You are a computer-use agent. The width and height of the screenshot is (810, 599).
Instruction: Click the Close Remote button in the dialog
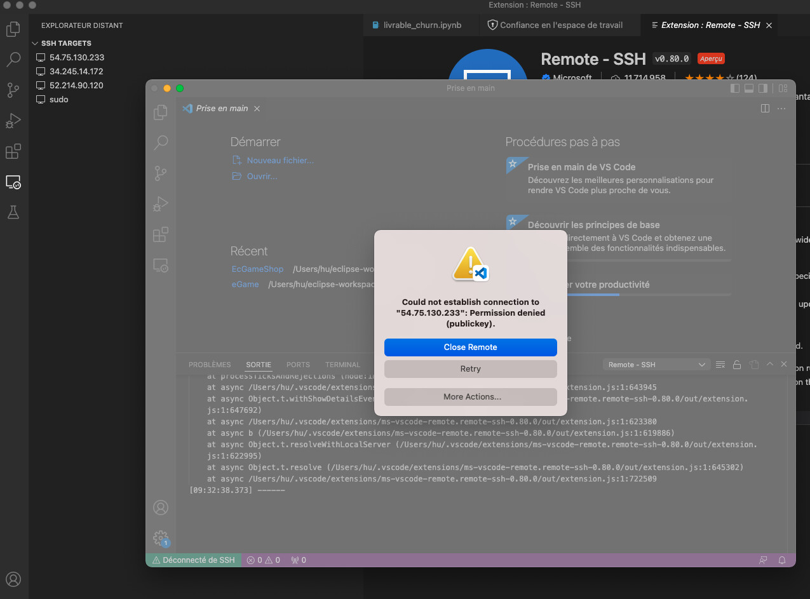(x=470, y=347)
